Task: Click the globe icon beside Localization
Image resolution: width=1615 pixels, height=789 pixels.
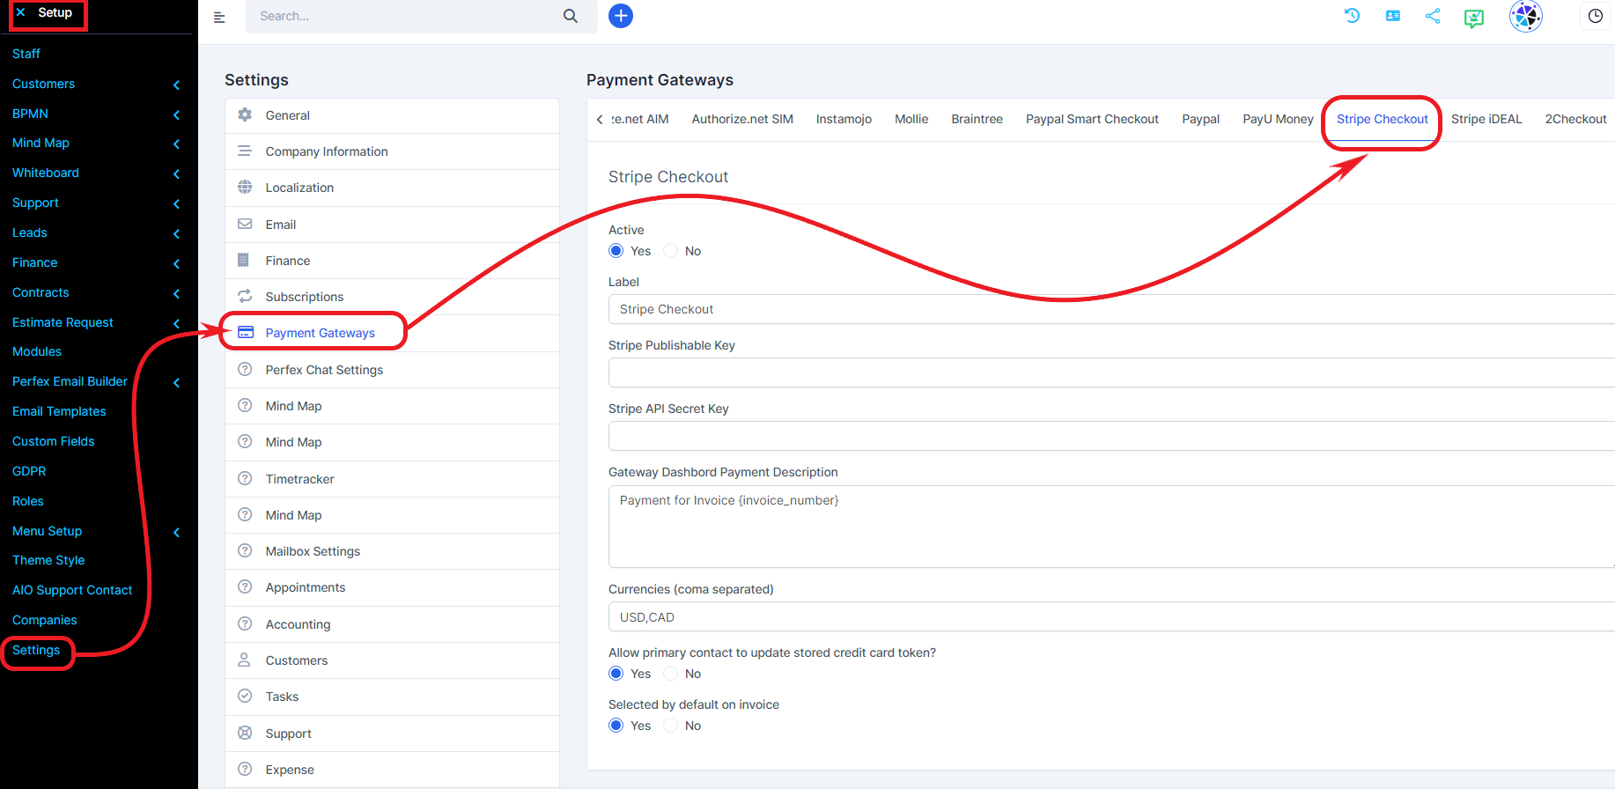Action: 245,188
